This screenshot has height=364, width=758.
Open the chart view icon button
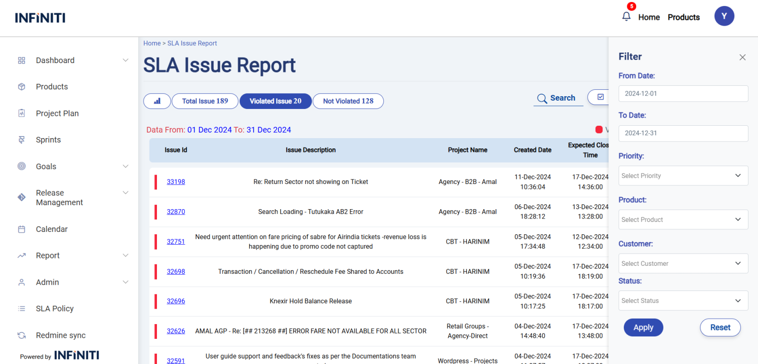pos(157,101)
